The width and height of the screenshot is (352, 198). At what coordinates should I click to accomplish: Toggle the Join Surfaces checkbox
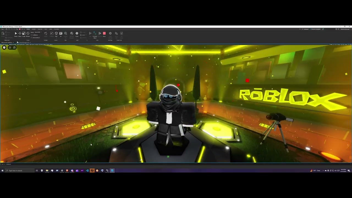click(31, 38)
